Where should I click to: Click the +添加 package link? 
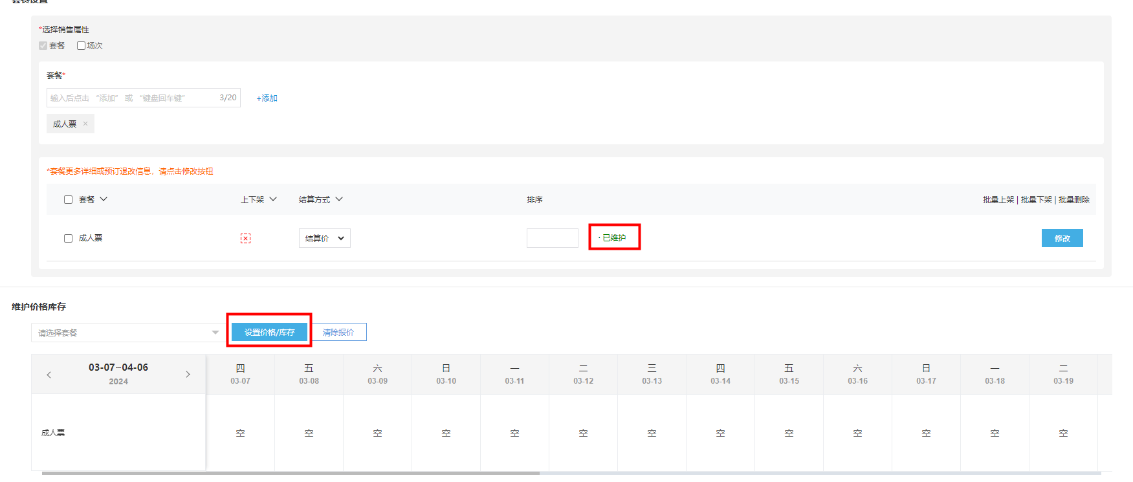(267, 98)
